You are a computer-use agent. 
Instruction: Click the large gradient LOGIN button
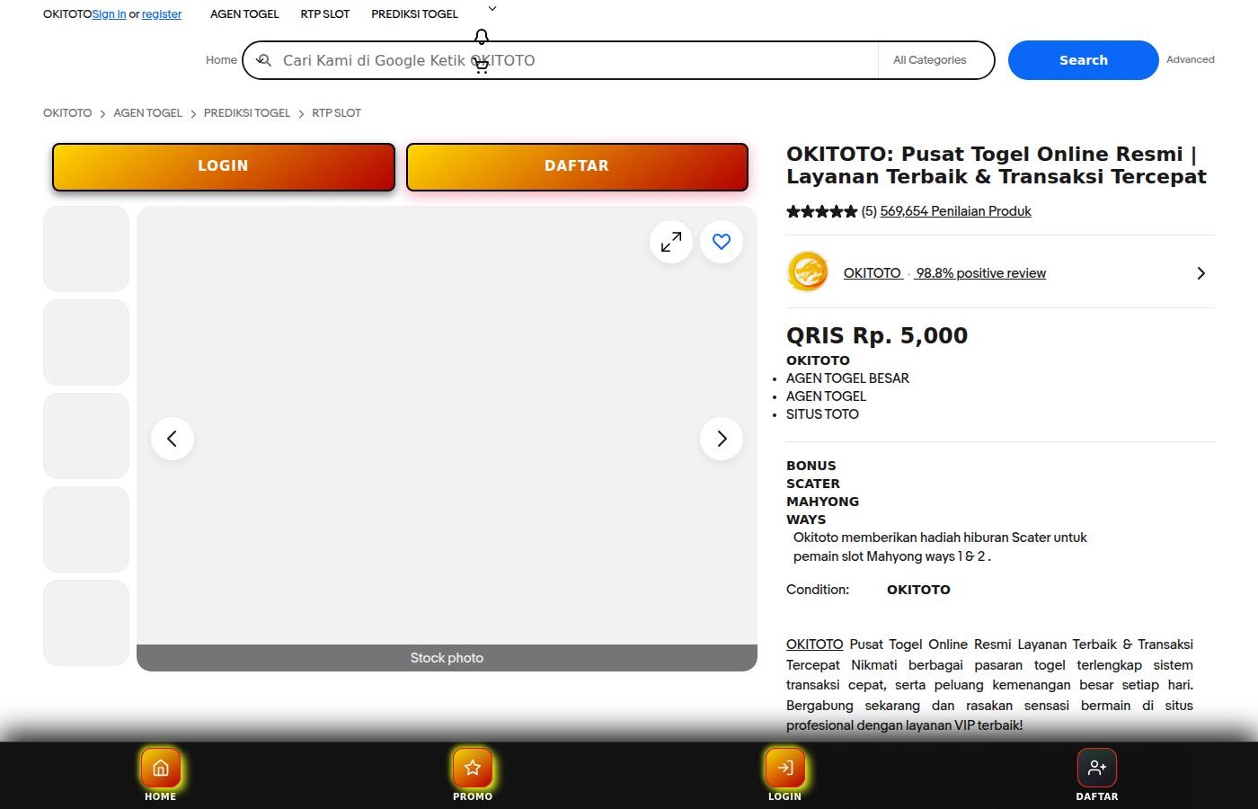pyautogui.click(x=223, y=166)
